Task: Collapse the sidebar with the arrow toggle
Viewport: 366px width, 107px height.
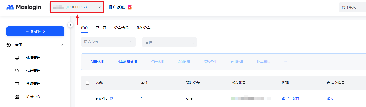Action: (70, 25)
